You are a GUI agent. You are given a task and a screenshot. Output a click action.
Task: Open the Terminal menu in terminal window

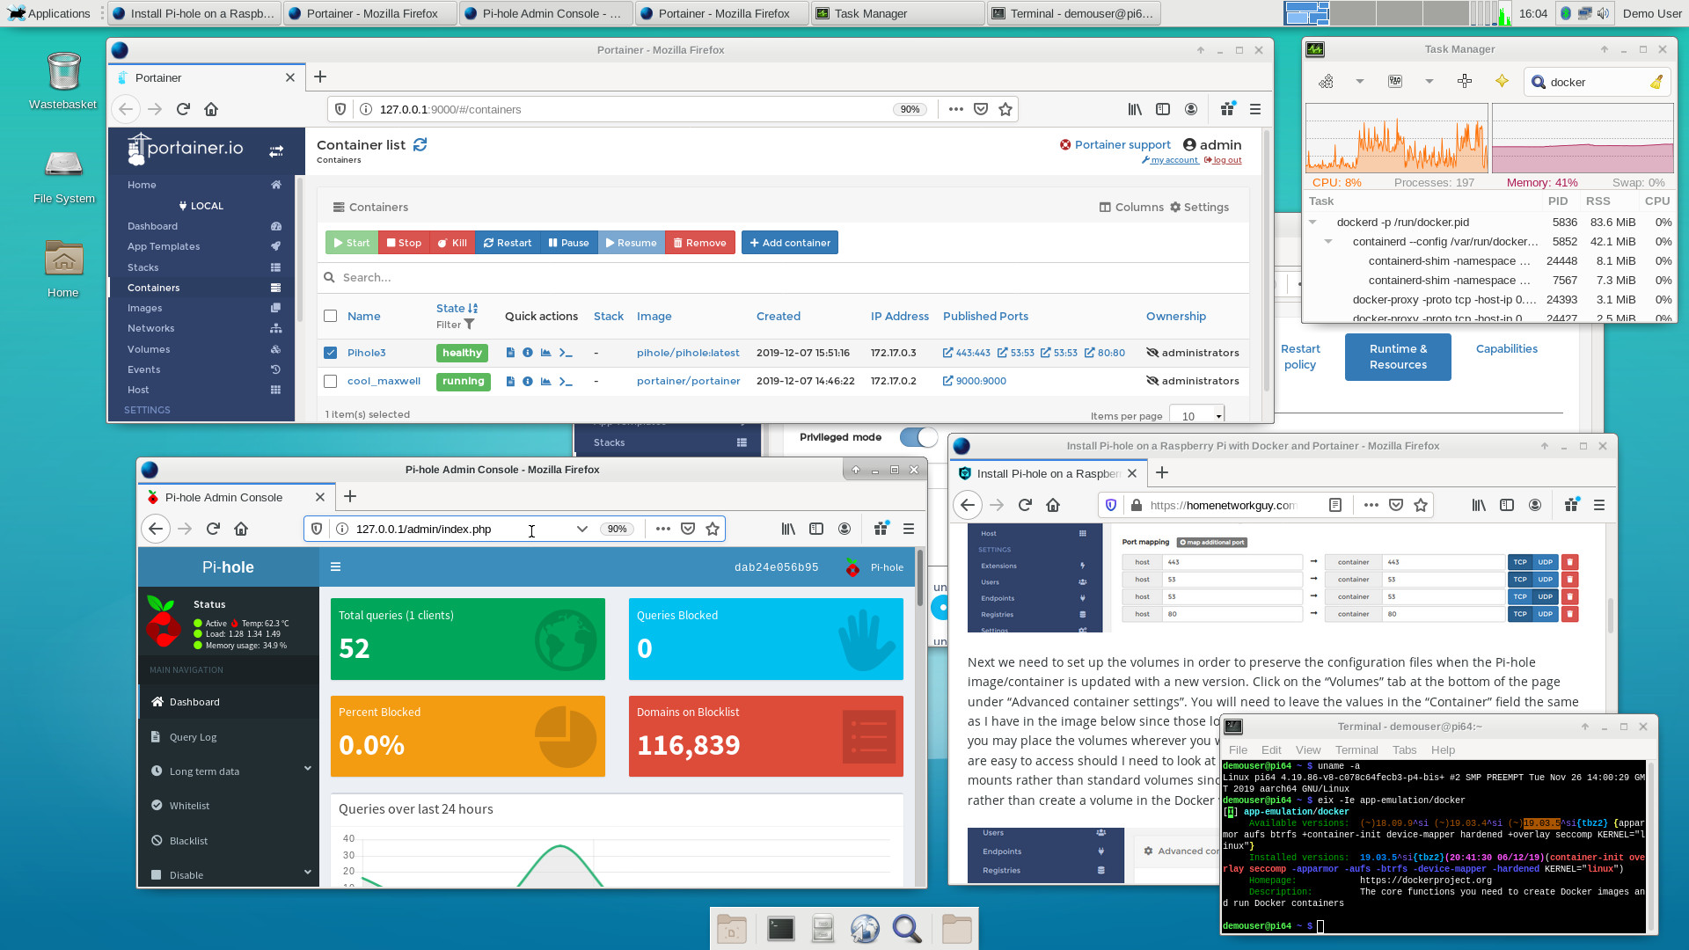[1356, 749]
